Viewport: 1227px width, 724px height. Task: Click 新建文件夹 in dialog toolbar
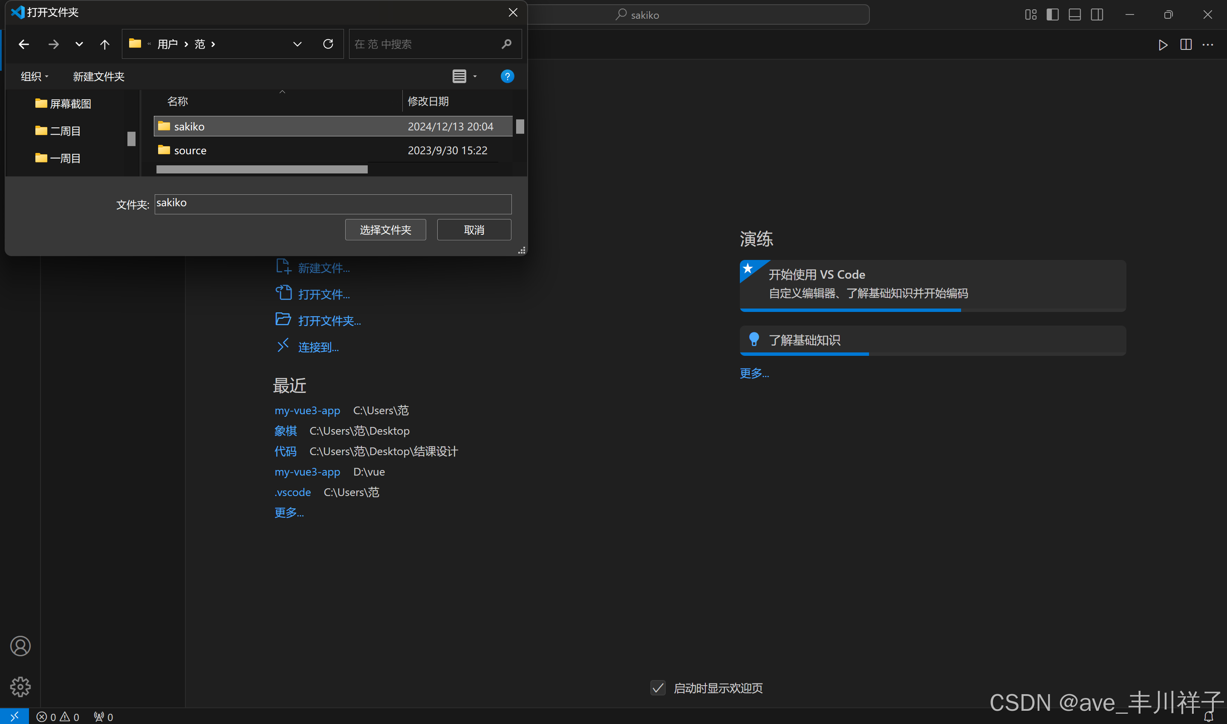pos(98,77)
